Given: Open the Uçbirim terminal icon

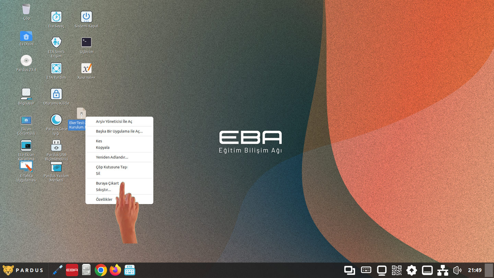Looking at the screenshot, I should click(86, 42).
